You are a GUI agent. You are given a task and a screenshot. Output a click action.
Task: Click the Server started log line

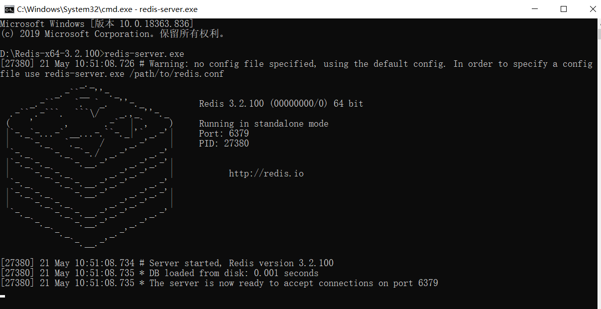point(167,263)
